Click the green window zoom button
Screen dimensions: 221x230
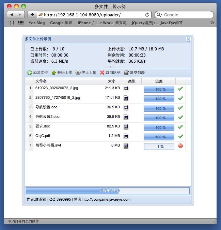(x=23, y=6)
